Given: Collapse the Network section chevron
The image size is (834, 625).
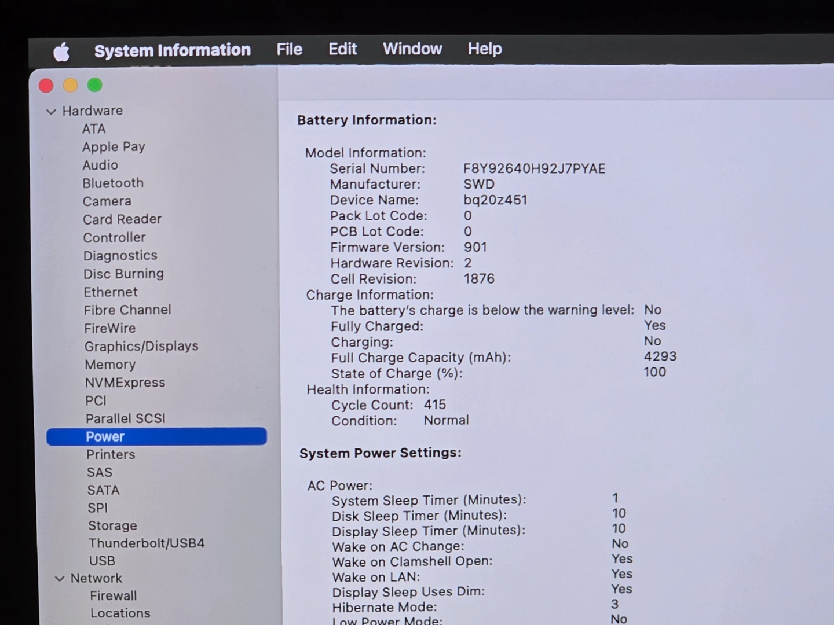Looking at the screenshot, I should tap(60, 578).
